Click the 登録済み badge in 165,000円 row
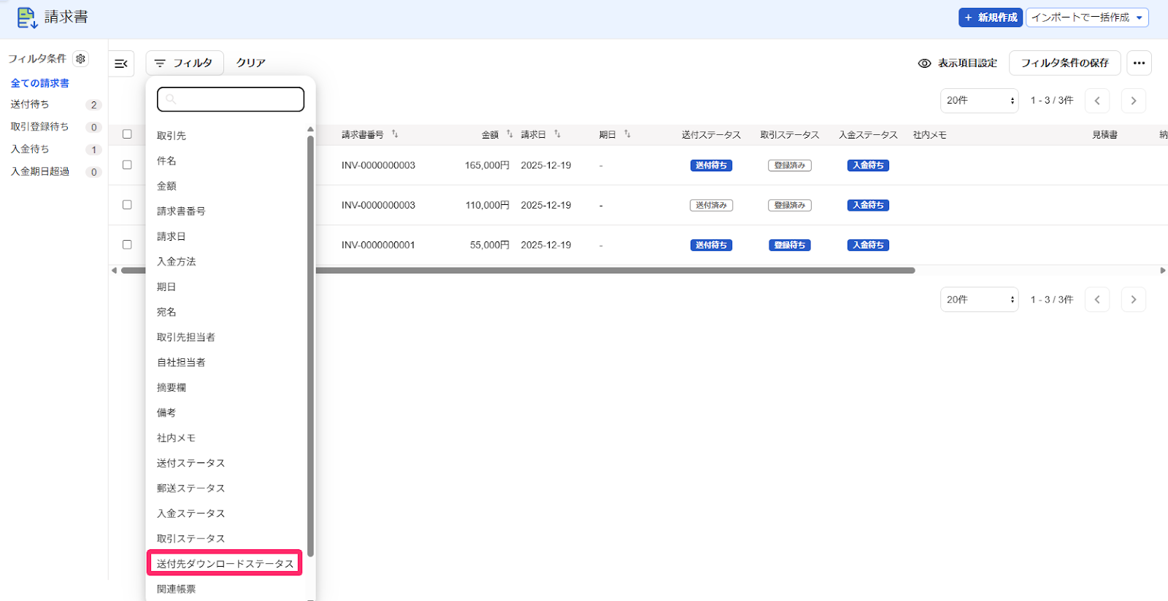Screen dimensions: 1168x601 (790, 166)
